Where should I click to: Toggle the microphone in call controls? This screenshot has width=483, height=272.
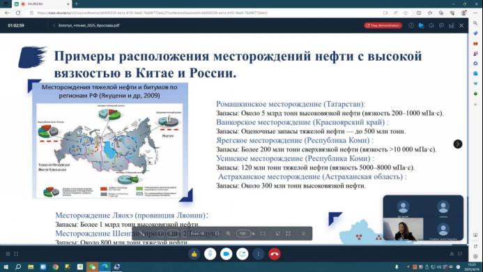210,254
